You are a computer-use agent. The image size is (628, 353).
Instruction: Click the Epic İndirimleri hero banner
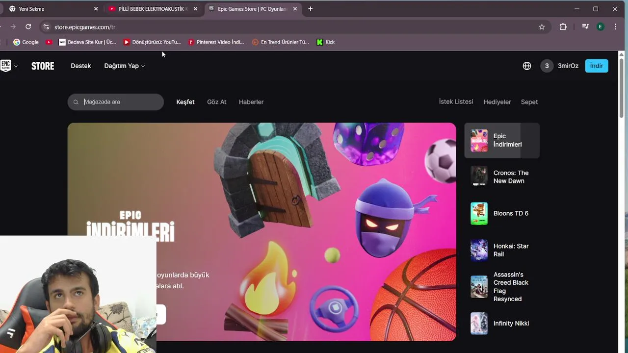[x=262, y=232]
